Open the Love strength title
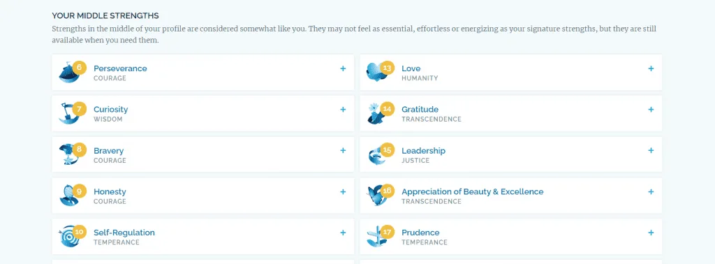Image resolution: width=715 pixels, height=264 pixels. (411, 68)
